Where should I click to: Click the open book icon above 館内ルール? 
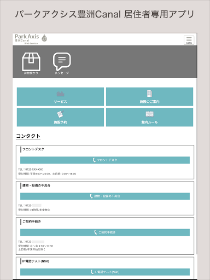point(149,114)
